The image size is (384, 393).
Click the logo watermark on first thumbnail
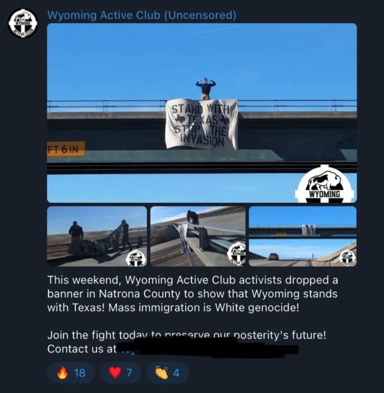pos(136,258)
